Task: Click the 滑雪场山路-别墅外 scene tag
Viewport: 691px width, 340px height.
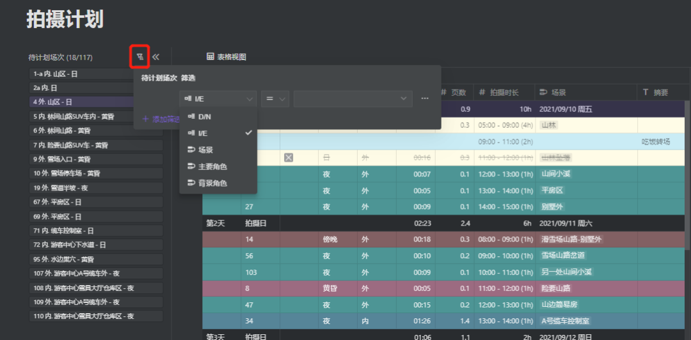Action: coord(571,240)
